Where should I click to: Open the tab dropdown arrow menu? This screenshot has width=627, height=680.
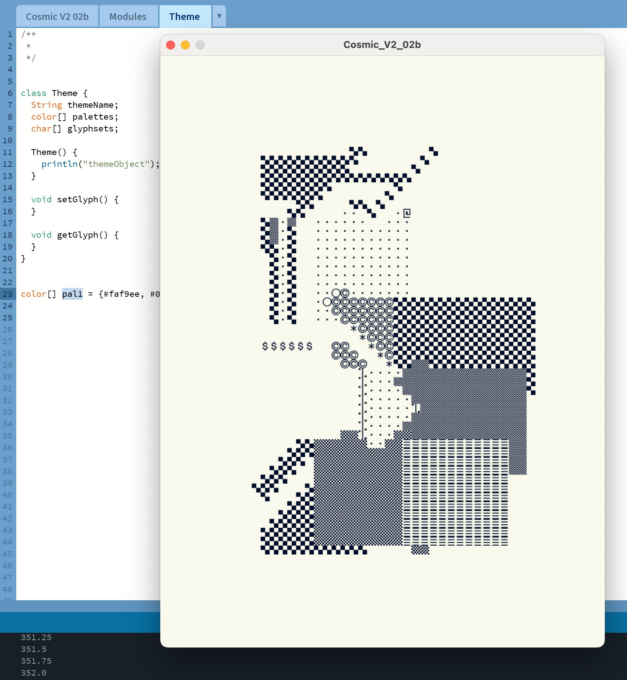click(x=219, y=16)
